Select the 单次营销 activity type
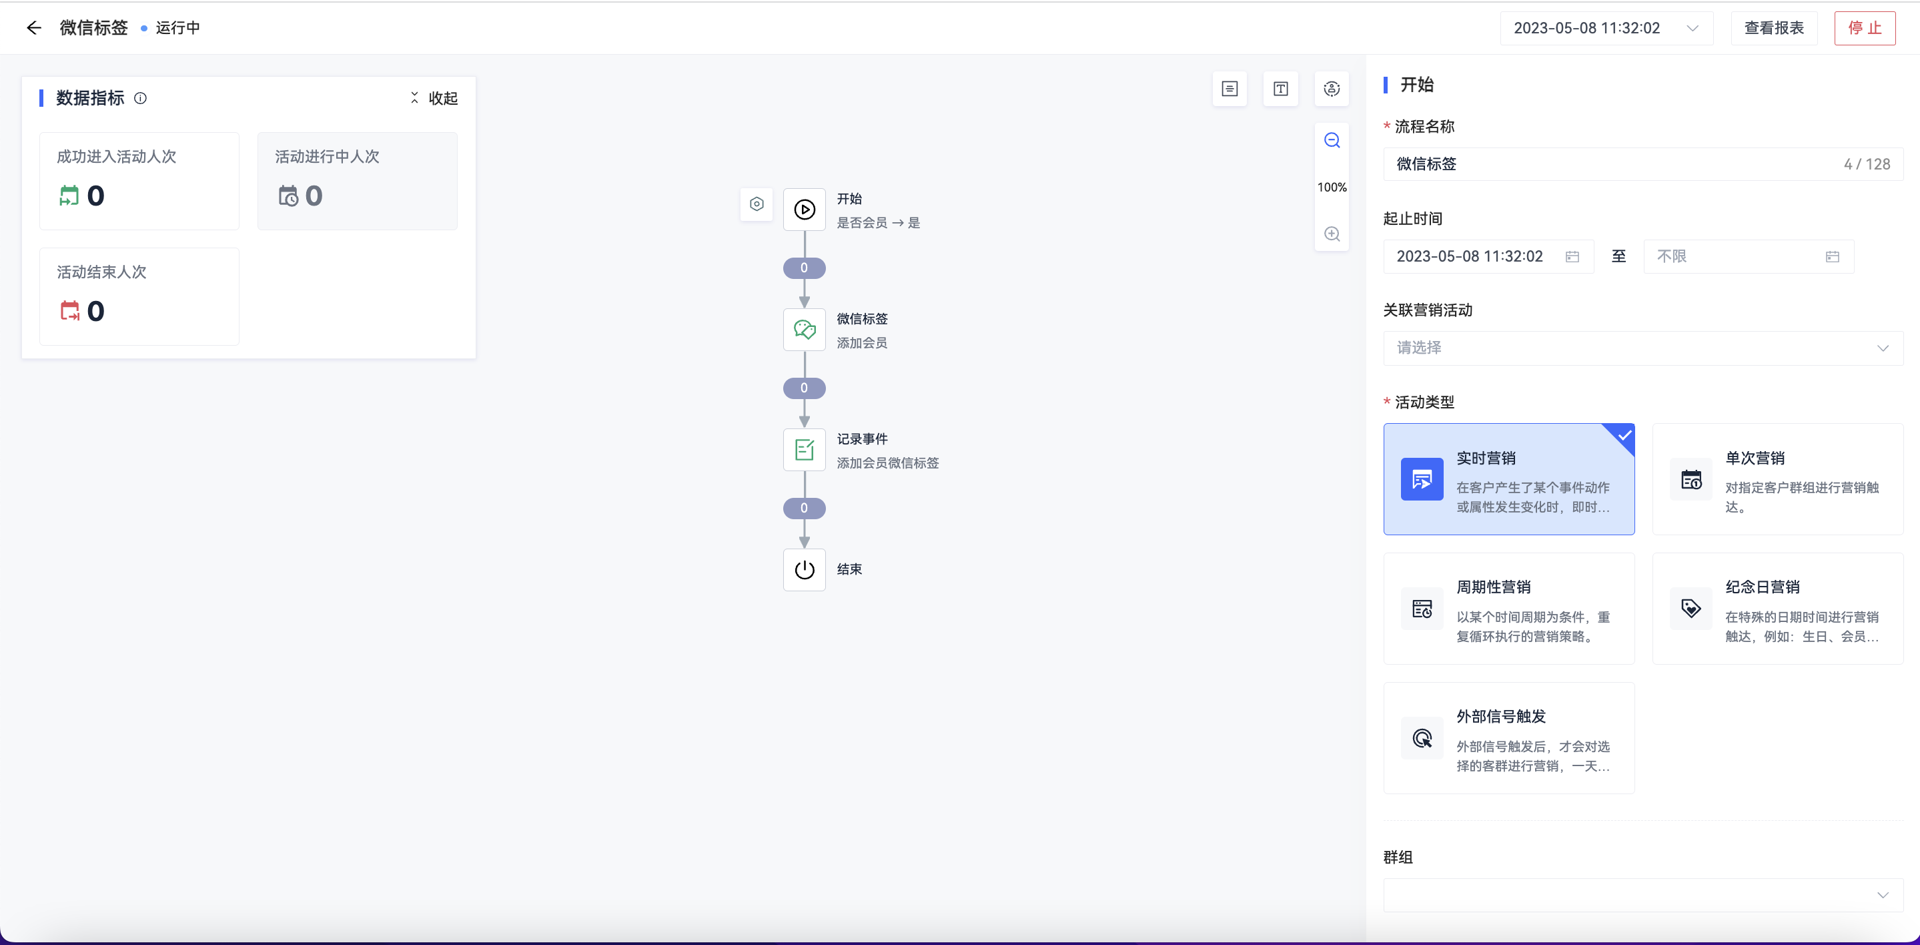This screenshot has width=1920, height=945. [1778, 479]
